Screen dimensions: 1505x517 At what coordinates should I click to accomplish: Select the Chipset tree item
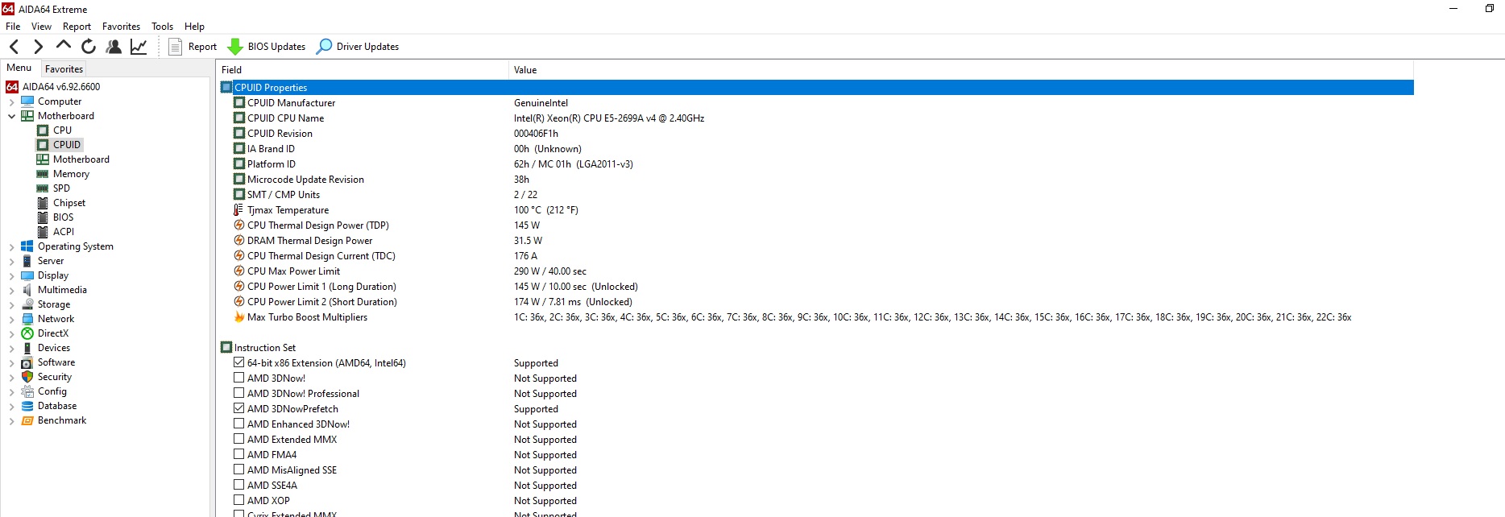pyautogui.click(x=69, y=203)
